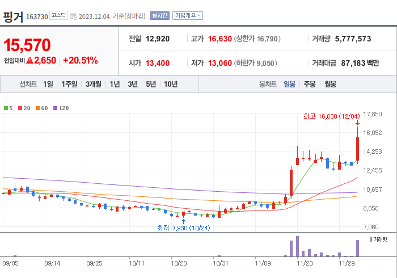Click the red 20-day moving average swatch

[20, 108]
